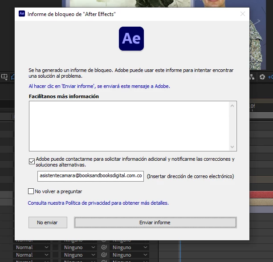
Task: Click the 'Enviar informe' button
Action: (155, 222)
